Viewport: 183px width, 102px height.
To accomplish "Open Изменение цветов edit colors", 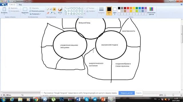I will (151, 11).
